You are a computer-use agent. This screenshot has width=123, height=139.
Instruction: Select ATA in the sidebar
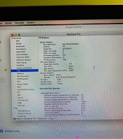[18, 41]
